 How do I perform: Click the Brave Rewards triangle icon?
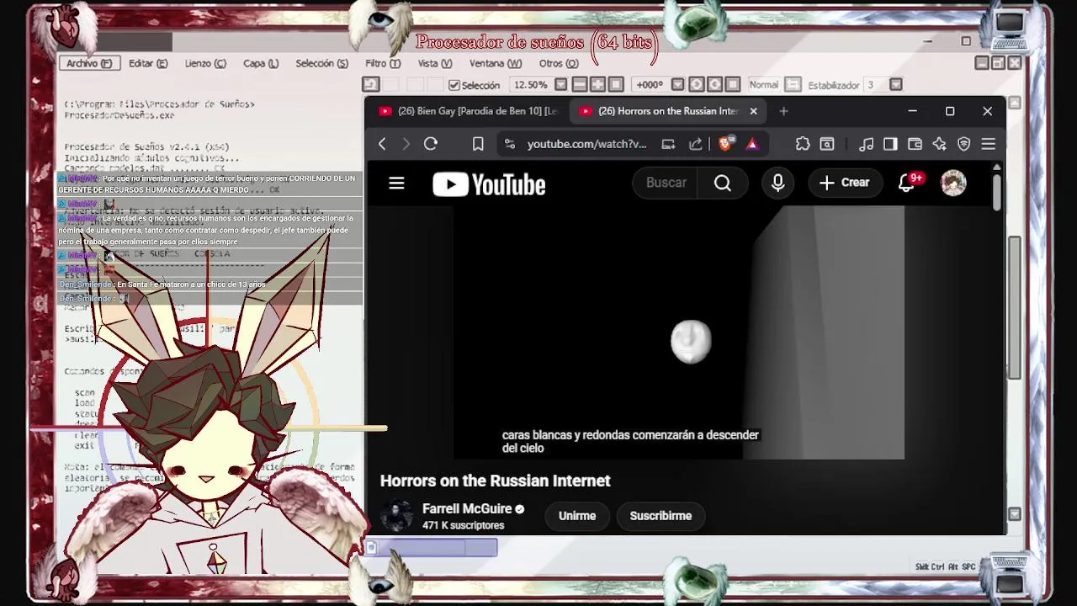tap(752, 144)
